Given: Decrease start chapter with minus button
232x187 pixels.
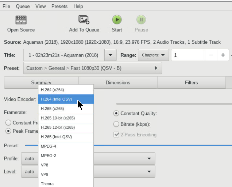Looking at the screenshot, I should click(211, 55).
